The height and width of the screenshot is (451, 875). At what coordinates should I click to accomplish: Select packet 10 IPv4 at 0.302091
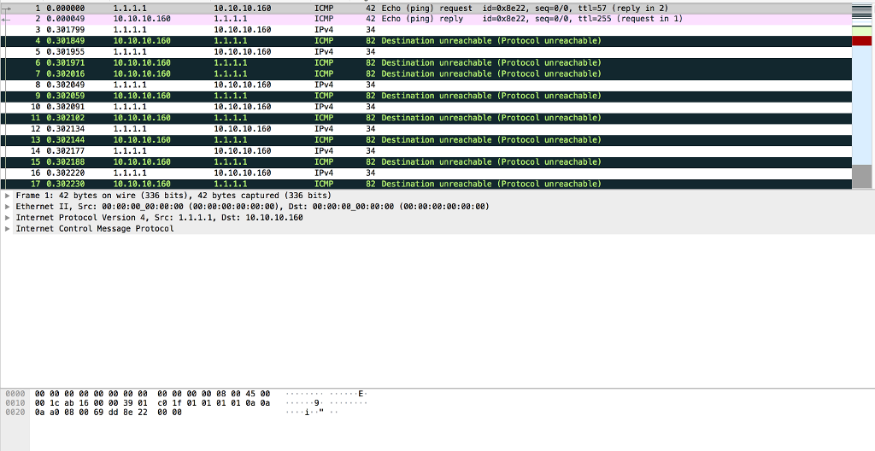tap(426, 107)
